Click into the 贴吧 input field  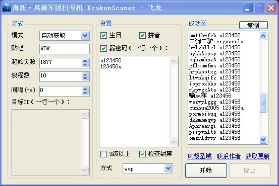pyautogui.click(x=65, y=49)
